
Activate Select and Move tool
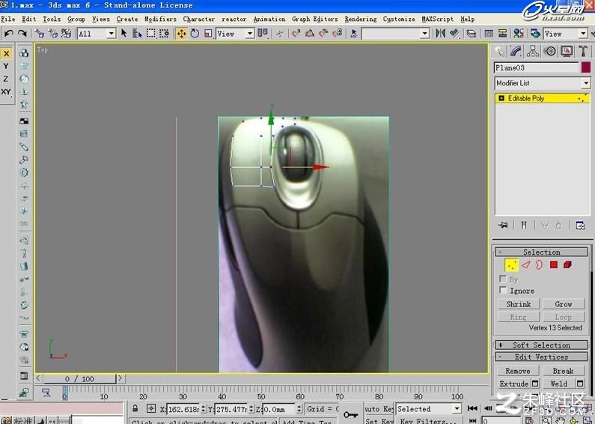click(181, 34)
